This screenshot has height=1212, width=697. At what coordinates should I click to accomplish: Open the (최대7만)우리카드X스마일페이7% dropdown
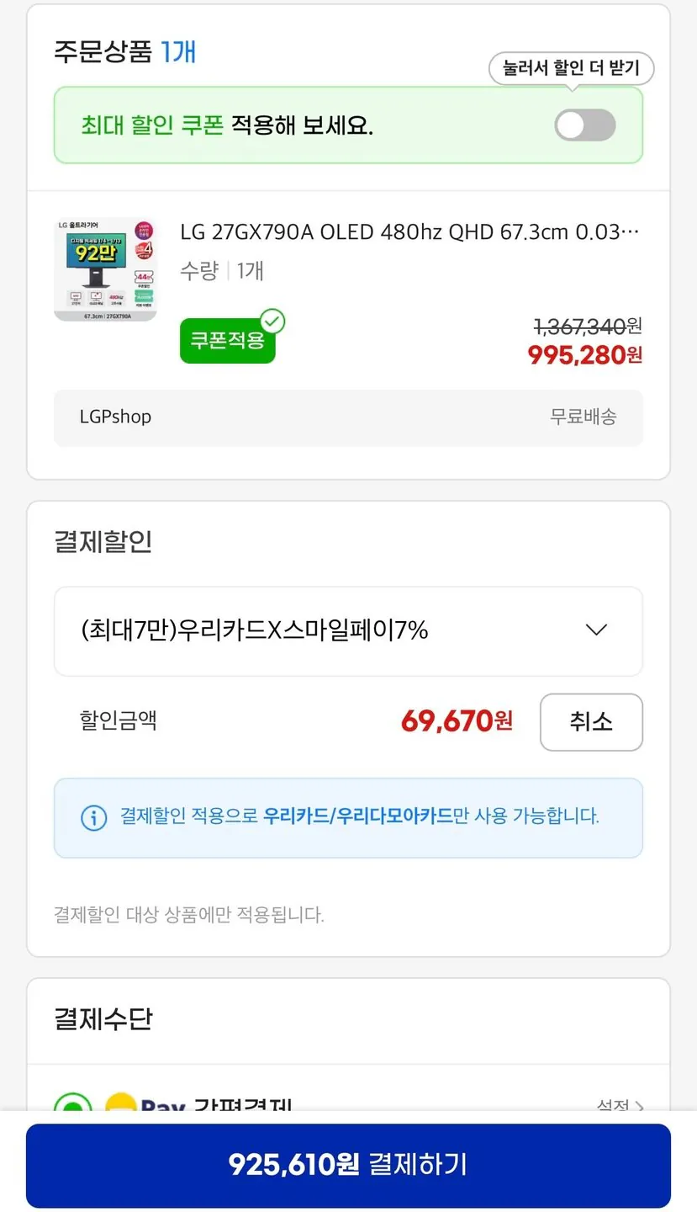click(348, 630)
